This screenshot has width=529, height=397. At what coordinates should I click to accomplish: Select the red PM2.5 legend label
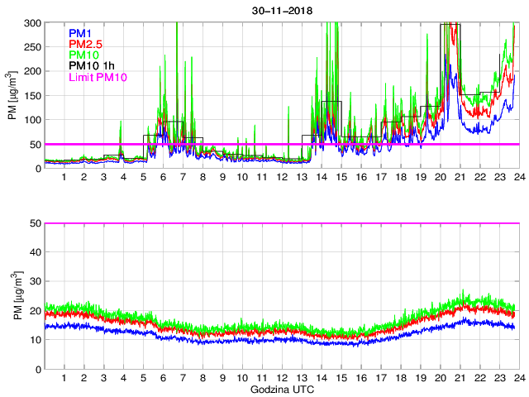pos(86,44)
